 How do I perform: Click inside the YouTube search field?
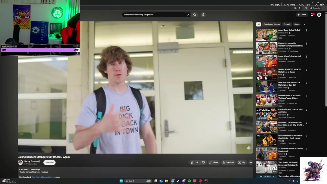(155, 15)
